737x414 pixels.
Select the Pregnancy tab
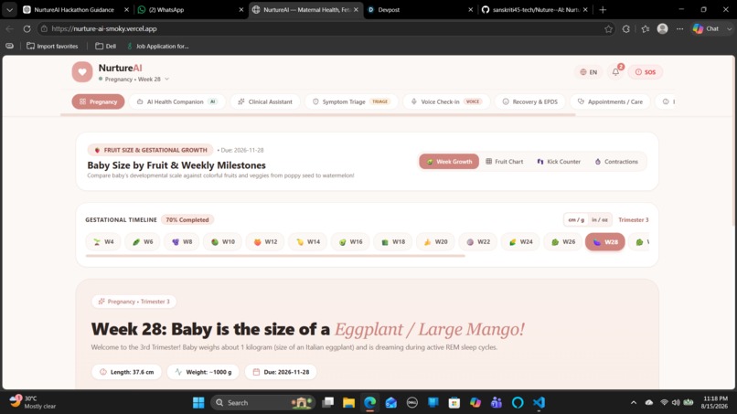(x=98, y=101)
